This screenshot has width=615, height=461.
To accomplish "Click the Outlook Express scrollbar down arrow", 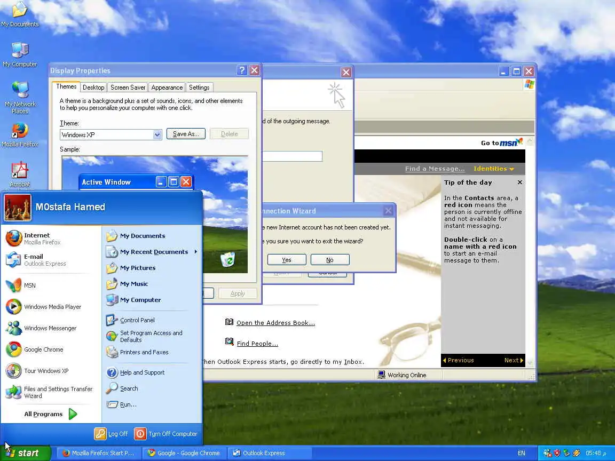I will click(530, 363).
